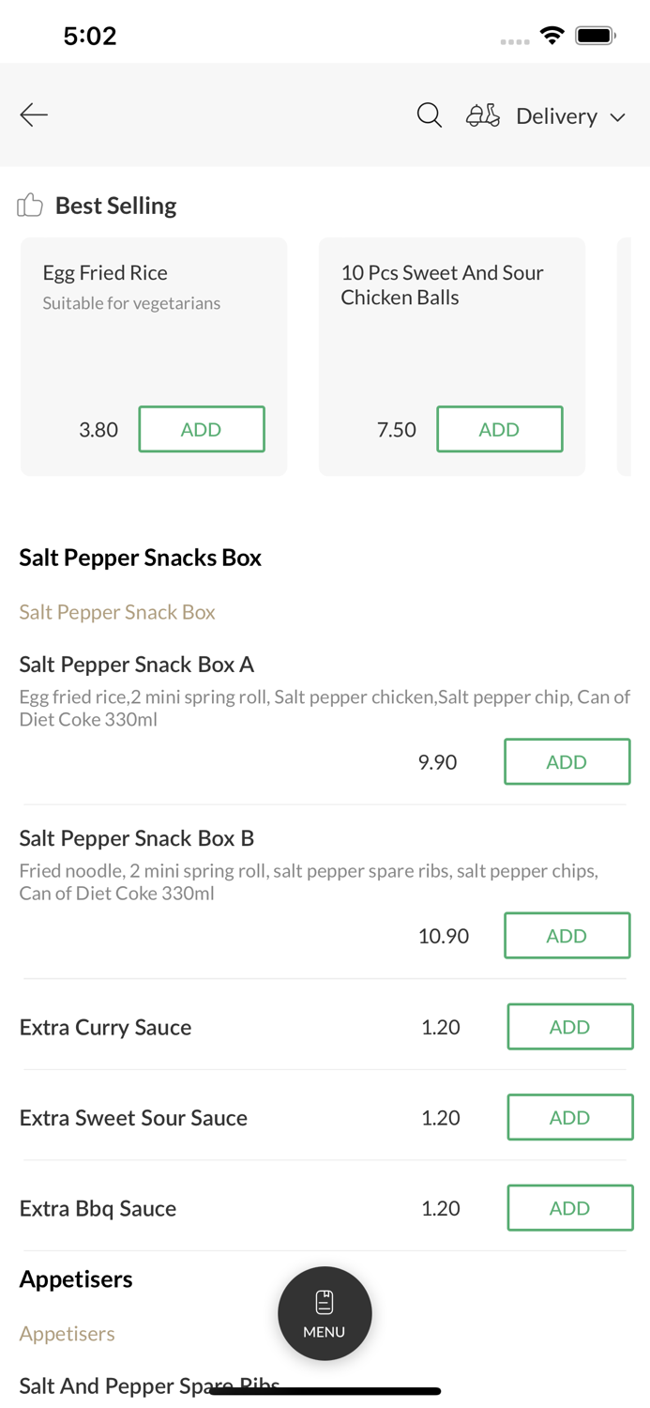Viewport: 650px width, 1408px height.
Task: Tap the Wi-Fi status icon
Action: [552, 36]
